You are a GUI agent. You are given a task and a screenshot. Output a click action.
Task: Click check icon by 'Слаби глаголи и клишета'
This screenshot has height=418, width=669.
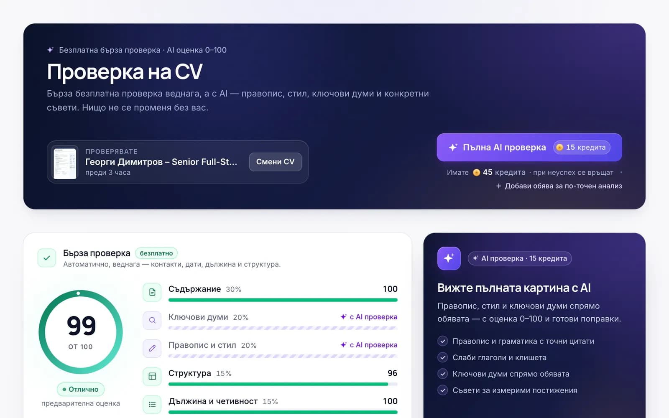point(443,357)
